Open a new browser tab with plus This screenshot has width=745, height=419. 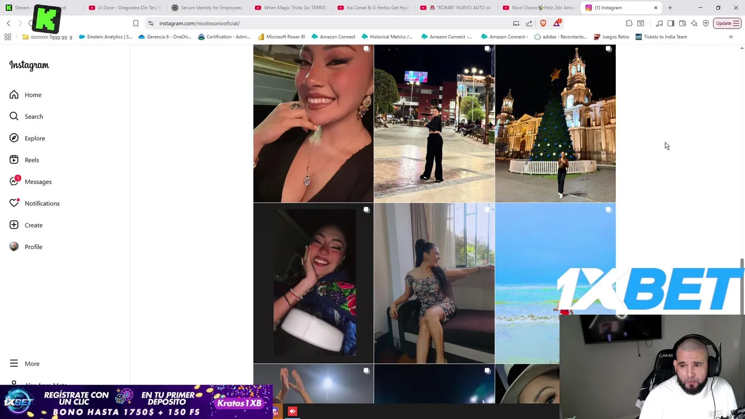[x=670, y=8]
